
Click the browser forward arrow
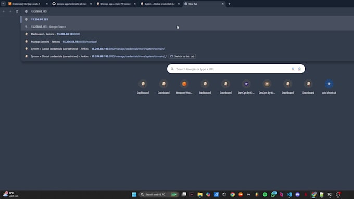click(x=10, y=11)
